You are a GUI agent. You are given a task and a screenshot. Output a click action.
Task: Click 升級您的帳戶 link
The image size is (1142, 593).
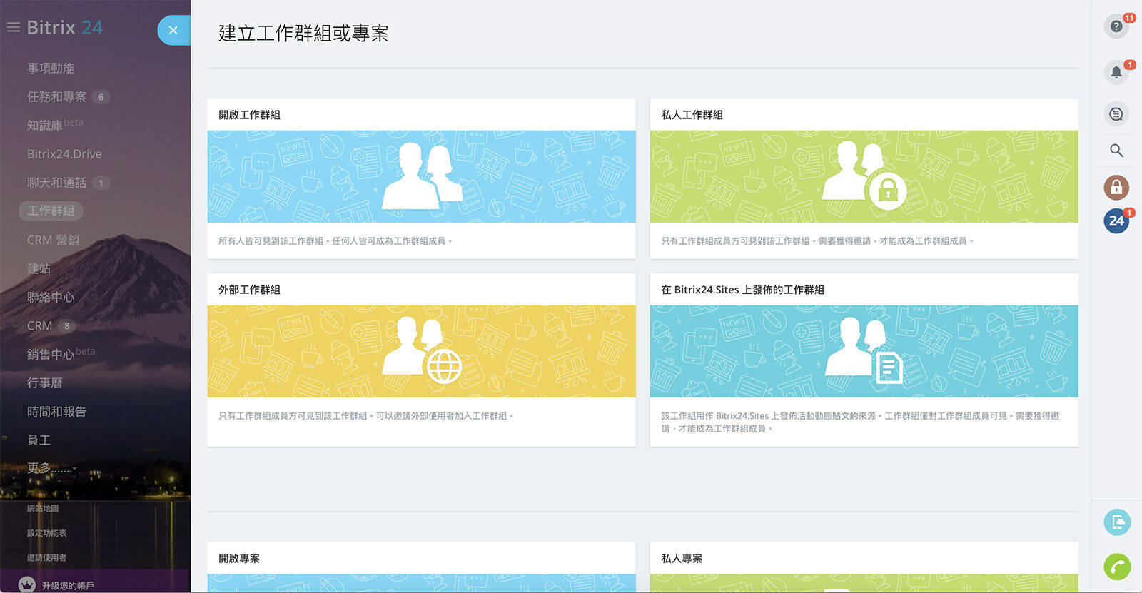tap(68, 585)
